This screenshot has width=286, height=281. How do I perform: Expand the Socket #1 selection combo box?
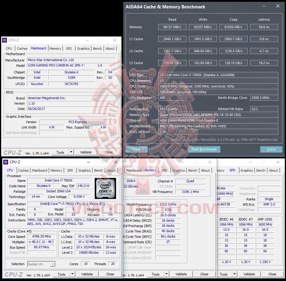52,264
